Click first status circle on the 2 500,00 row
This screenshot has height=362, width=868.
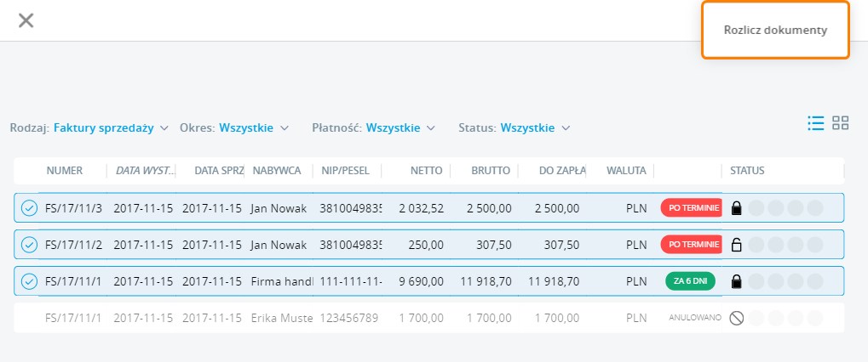755,208
